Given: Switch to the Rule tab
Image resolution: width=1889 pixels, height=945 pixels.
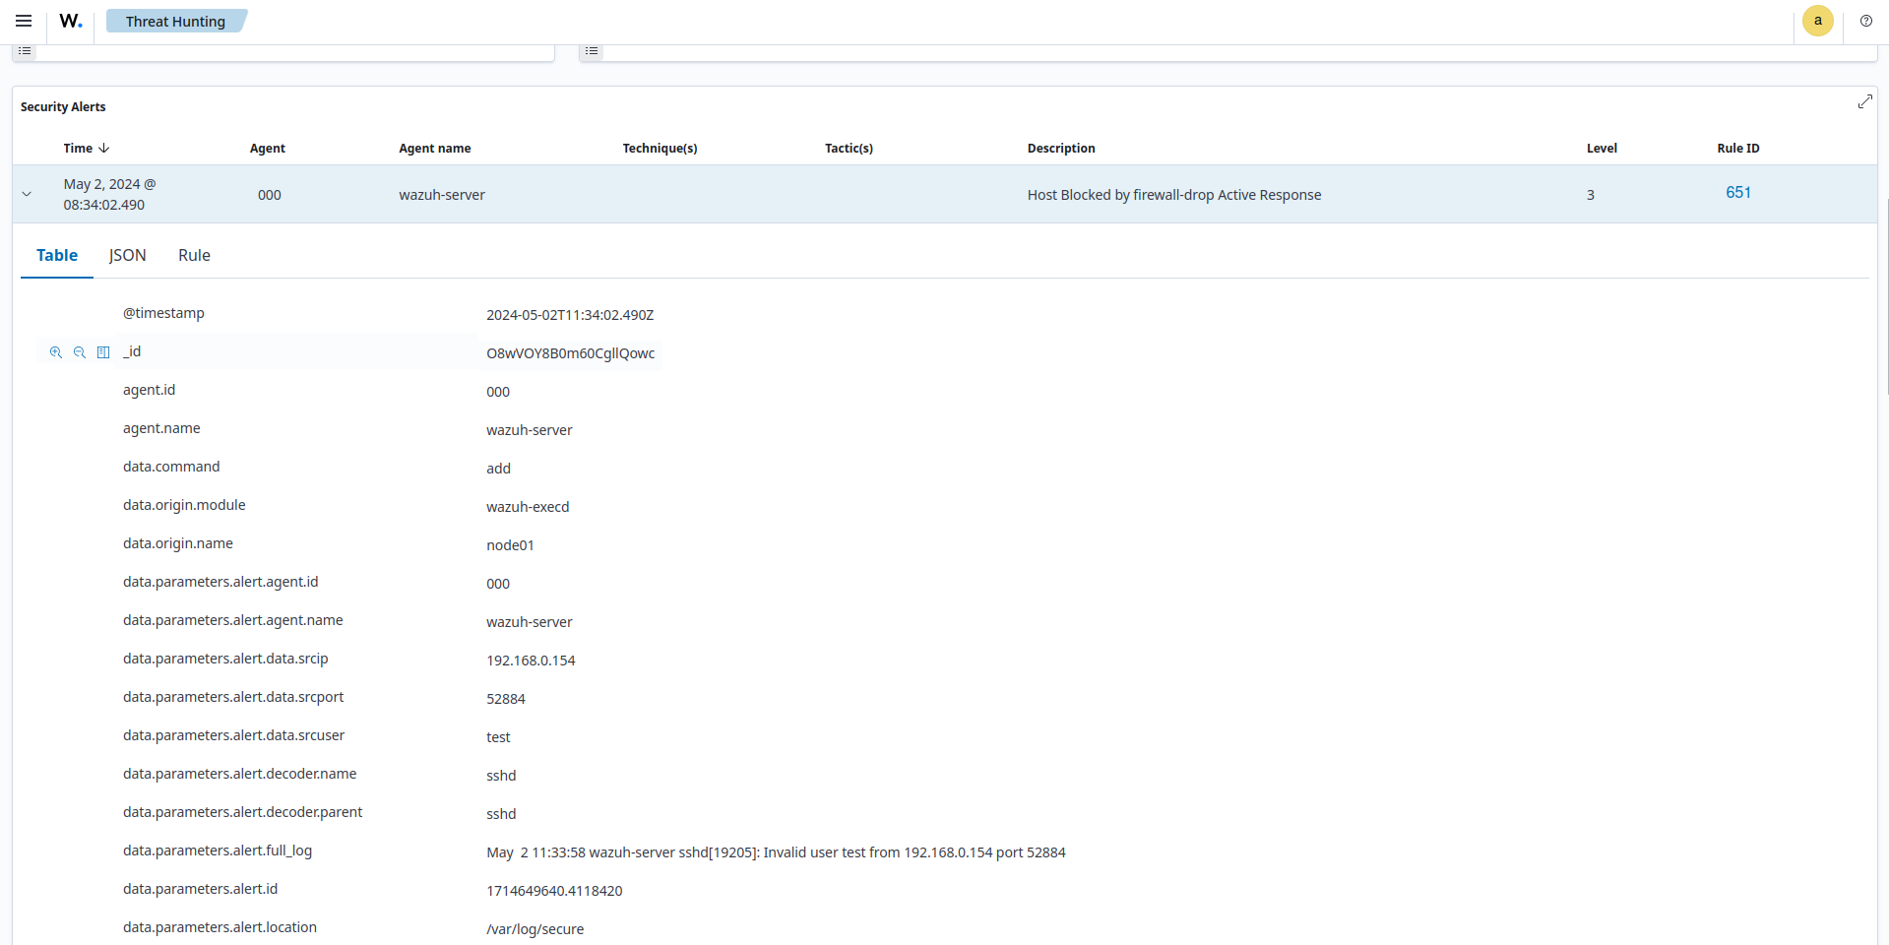Looking at the screenshot, I should (x=194, y=256).
